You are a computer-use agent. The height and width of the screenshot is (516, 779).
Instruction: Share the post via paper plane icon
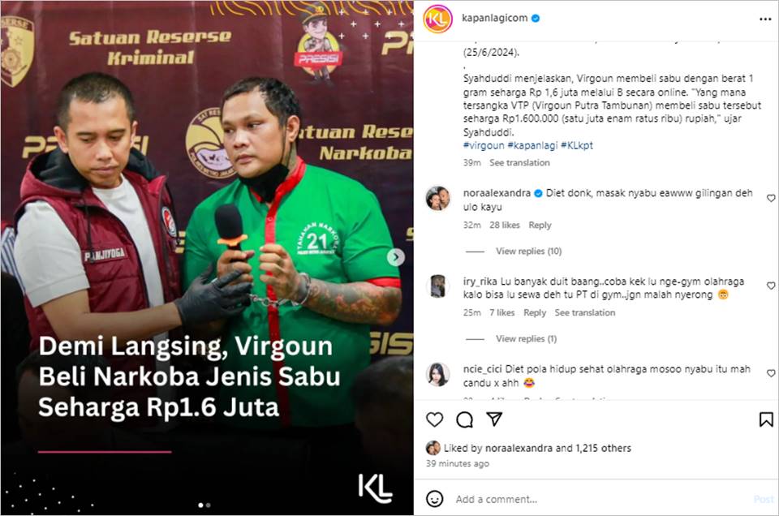[494, 419]
